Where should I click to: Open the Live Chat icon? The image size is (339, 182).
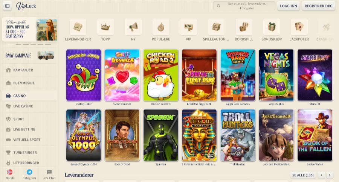pyautogui.click(x=49, y=174)
